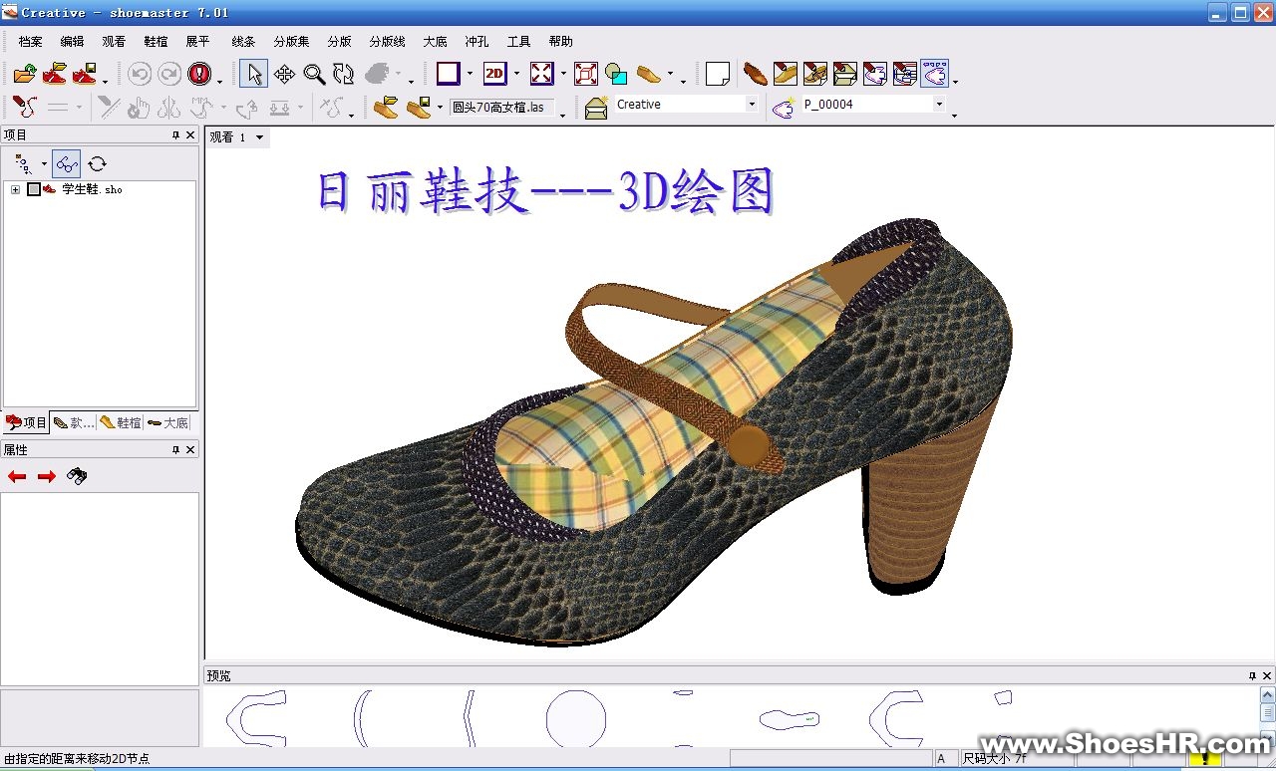Open the 观看 1 view dropdown
Viewport: 1276px width, 771px height.
pyautogui.click(x=259, y=137)
